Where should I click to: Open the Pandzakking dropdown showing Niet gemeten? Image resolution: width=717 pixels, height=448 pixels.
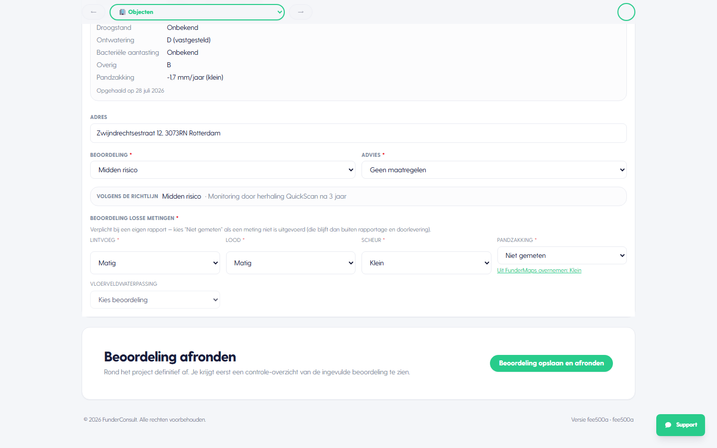[562, 255]
